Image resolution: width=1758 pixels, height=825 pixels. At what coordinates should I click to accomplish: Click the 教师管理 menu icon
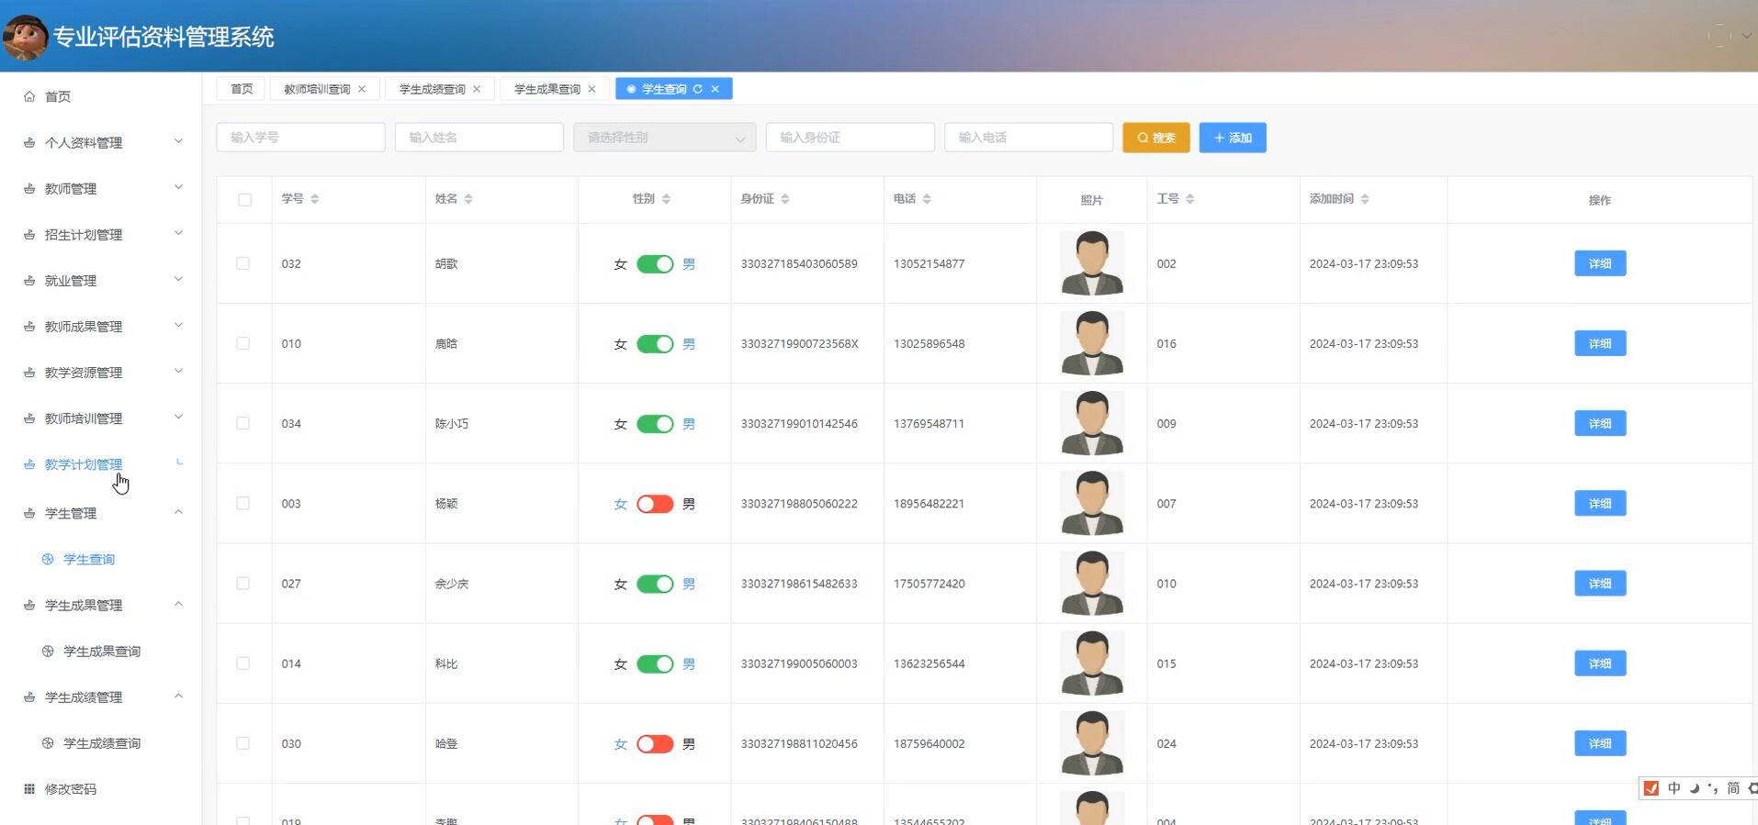(x=29, y=188)
